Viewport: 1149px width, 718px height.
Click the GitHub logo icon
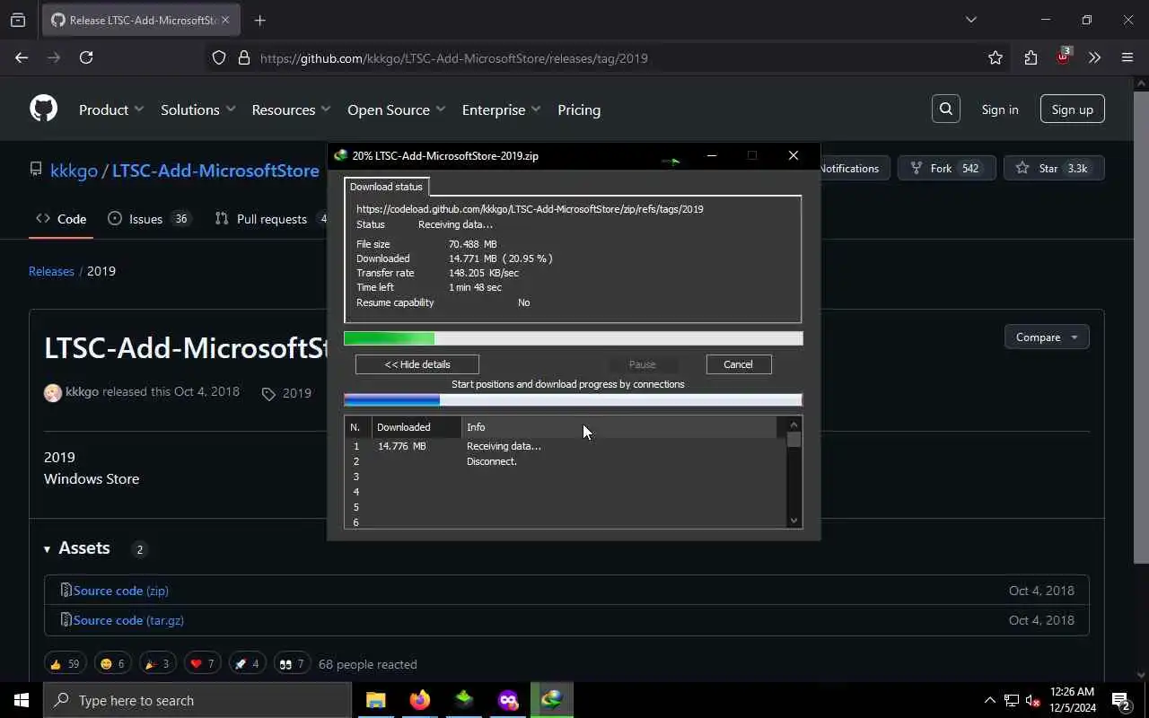point(43,109)
